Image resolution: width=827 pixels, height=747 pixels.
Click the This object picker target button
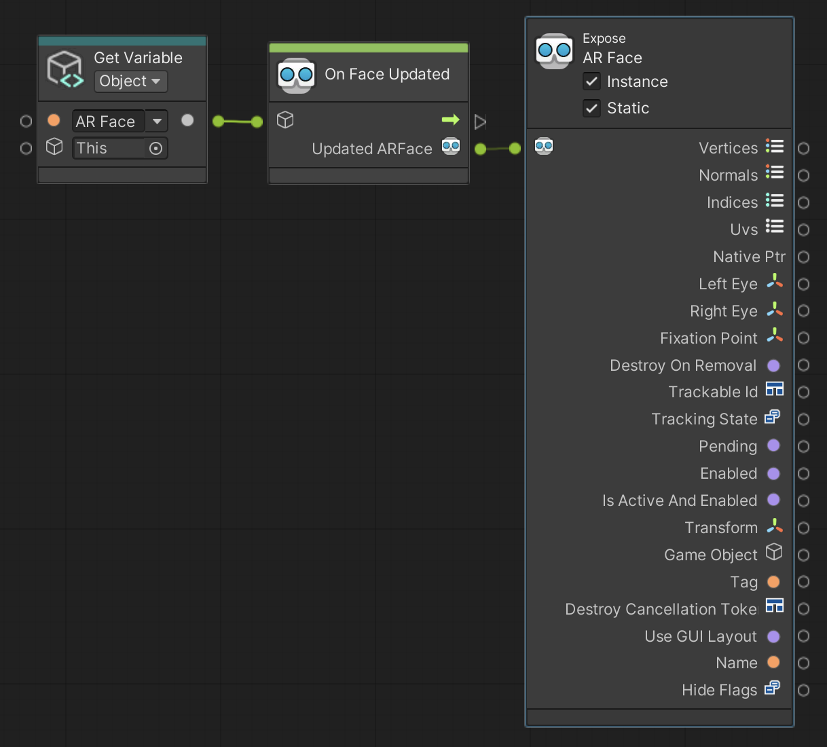click(x=155, y=149)
